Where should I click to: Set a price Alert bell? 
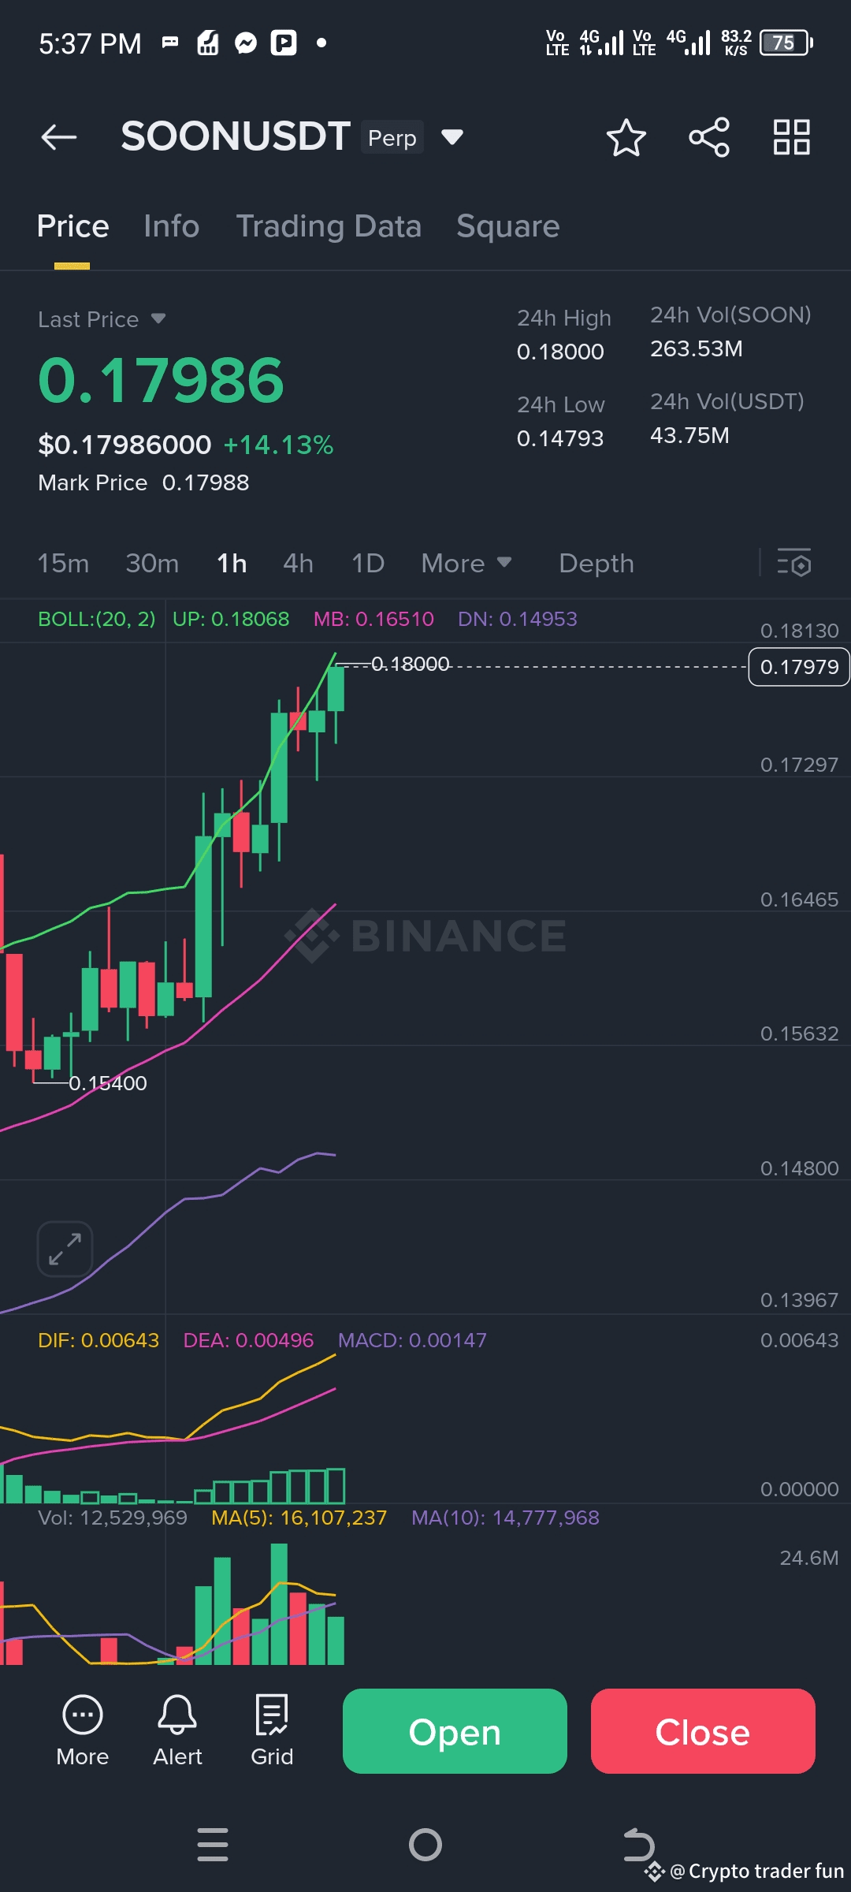(177, 1730)
